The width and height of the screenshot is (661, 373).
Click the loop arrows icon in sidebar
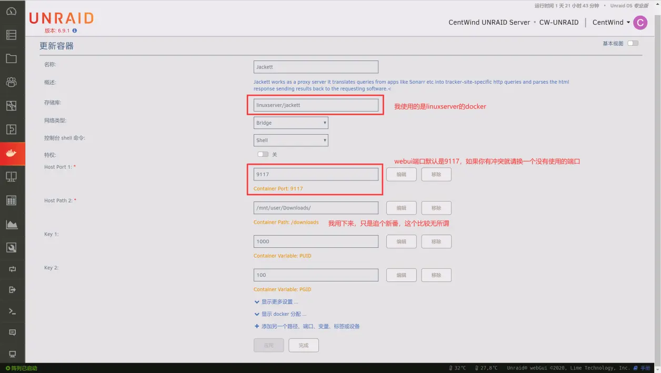coord(12,269)
